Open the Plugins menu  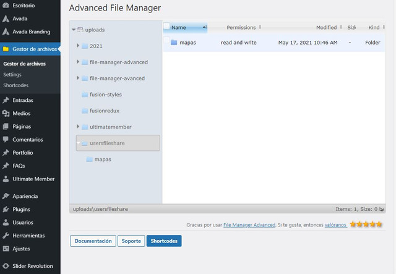click(21, 209)
